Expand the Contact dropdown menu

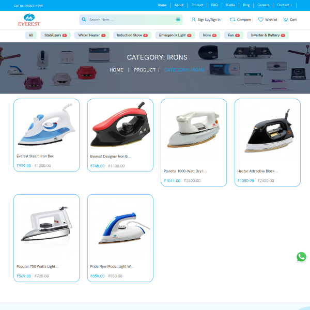click(285, 5)
